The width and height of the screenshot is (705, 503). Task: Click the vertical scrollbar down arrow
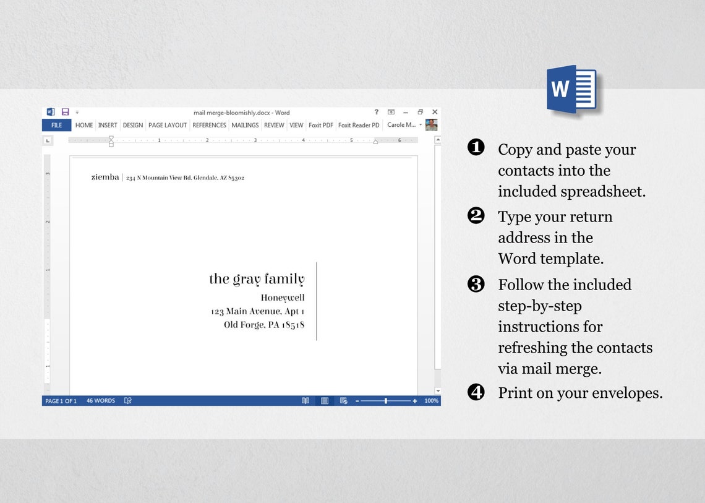[x=437, y=390]
